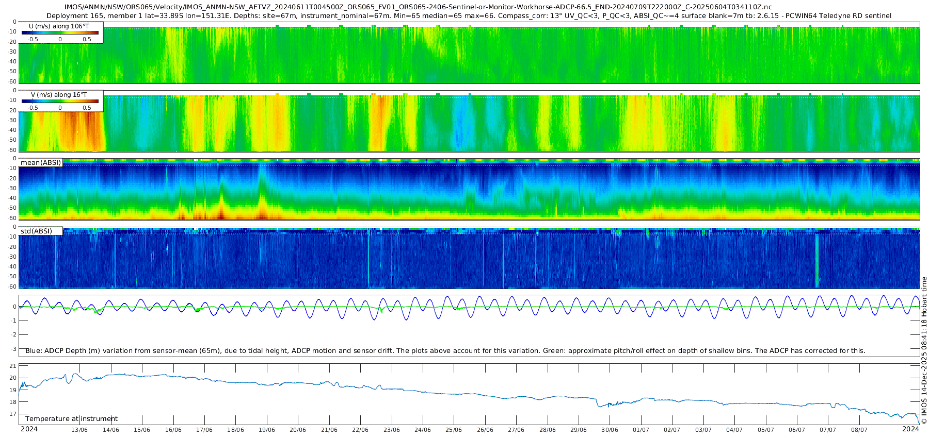Click the 2024 year label at bottom right
The width and height of the screenshot is (929, 438).
click(x=910, y=429)
